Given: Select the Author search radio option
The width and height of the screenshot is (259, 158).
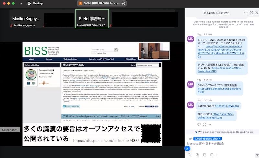Looking at the screenshot, I should coord(99,53).
